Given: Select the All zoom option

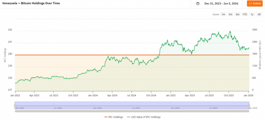Looking at the screenshot, I should click(259, 15).
